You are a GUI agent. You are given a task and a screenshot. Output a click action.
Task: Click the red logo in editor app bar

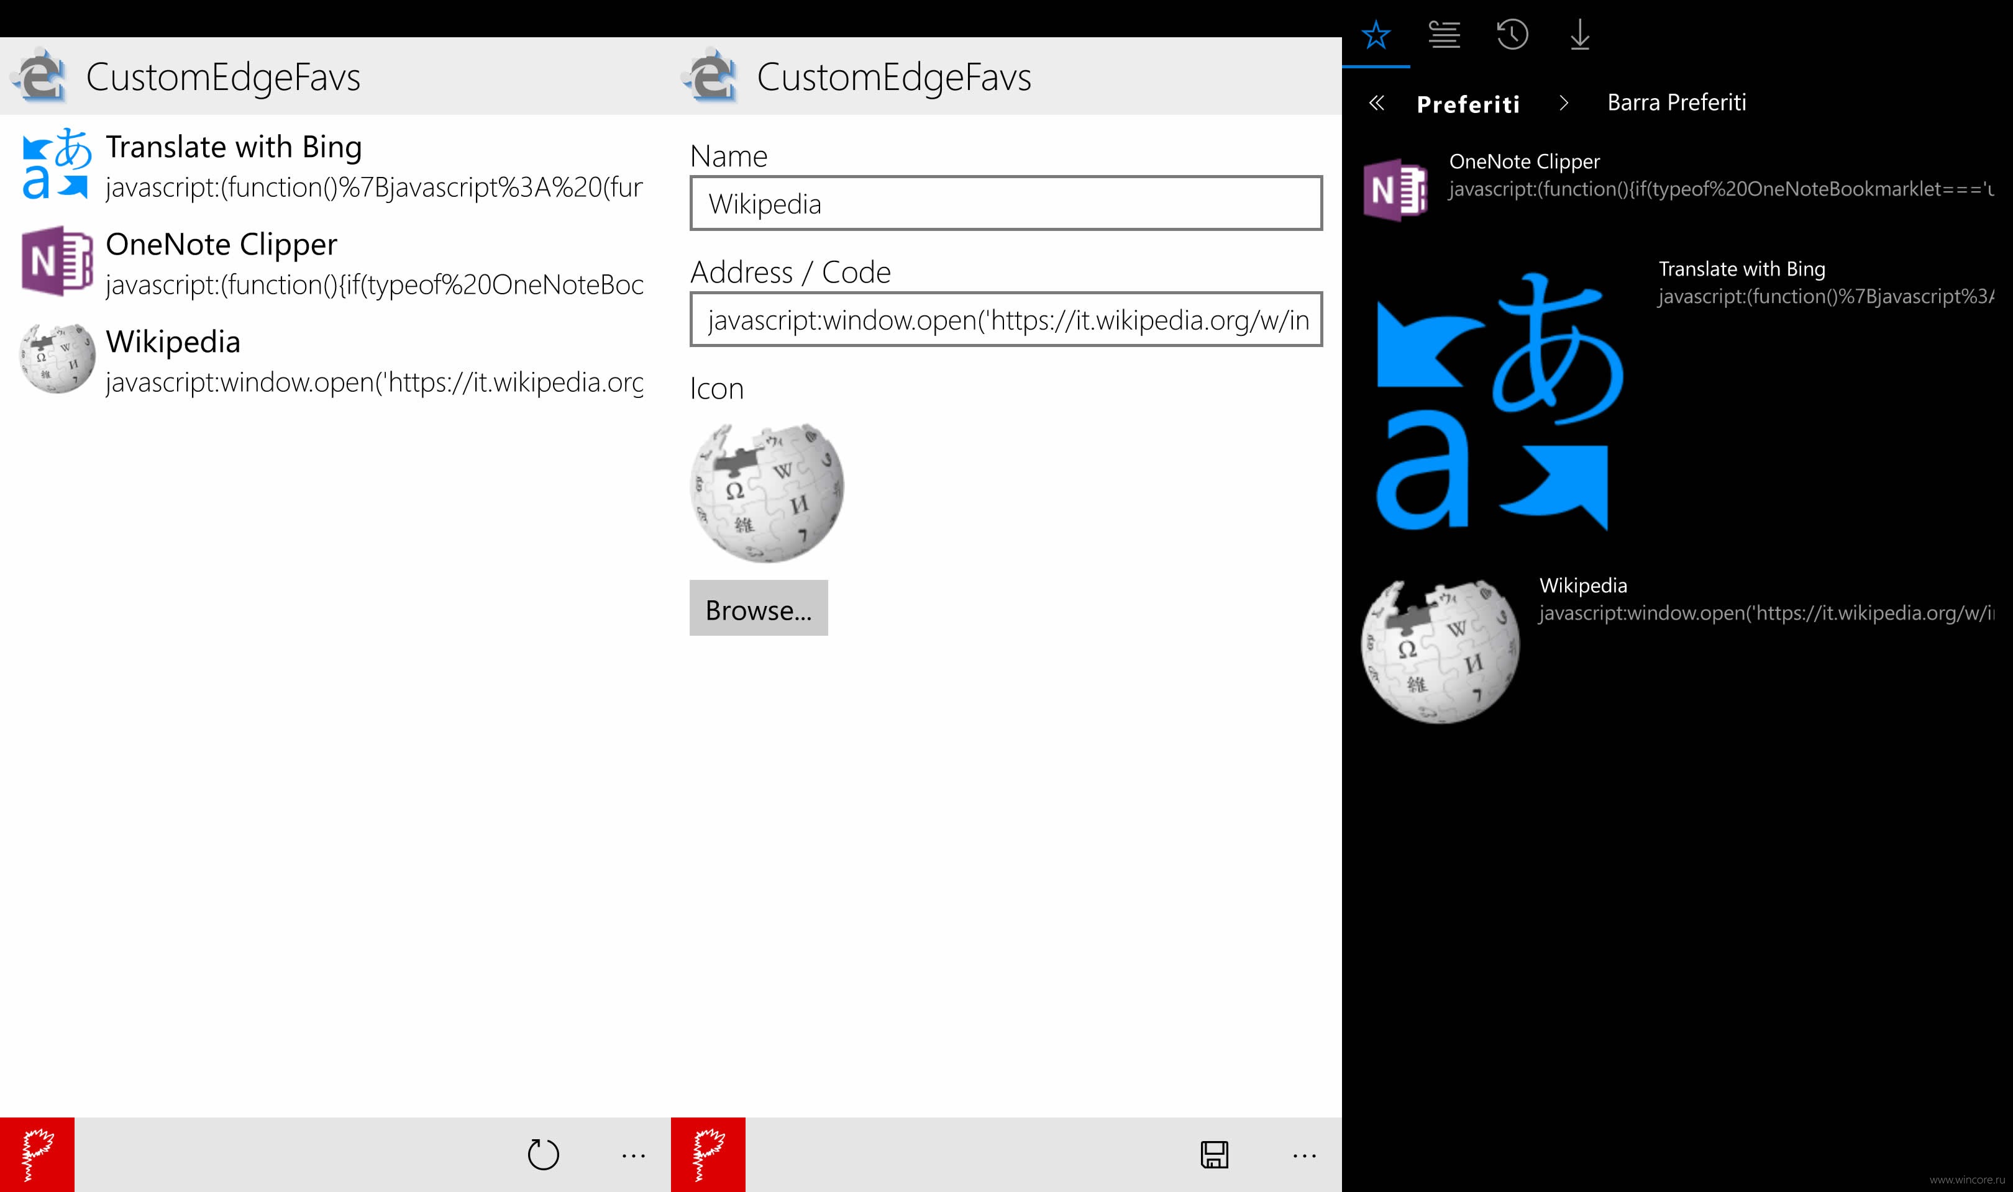[708, 1154]
